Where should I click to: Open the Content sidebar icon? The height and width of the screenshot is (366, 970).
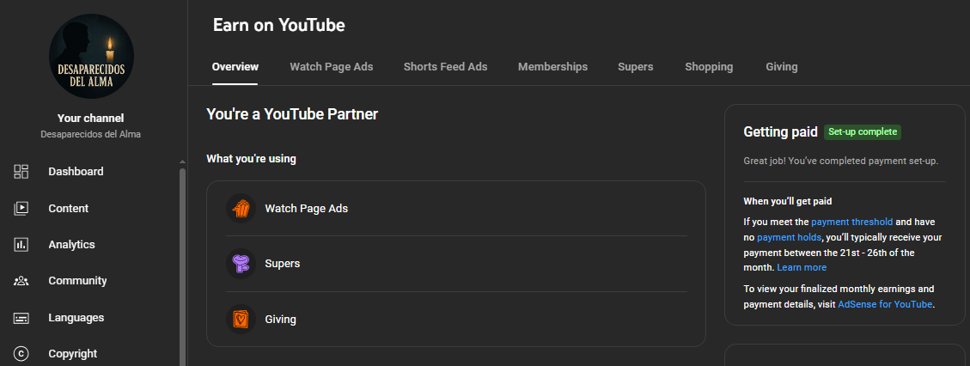[21, 208]
